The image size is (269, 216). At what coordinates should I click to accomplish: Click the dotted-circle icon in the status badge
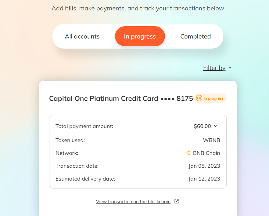pos(199,98)
